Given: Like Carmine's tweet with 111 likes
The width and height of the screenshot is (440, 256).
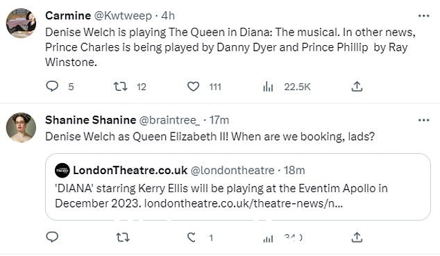Looking at the screenshot, I should click(x=193, y=86).
